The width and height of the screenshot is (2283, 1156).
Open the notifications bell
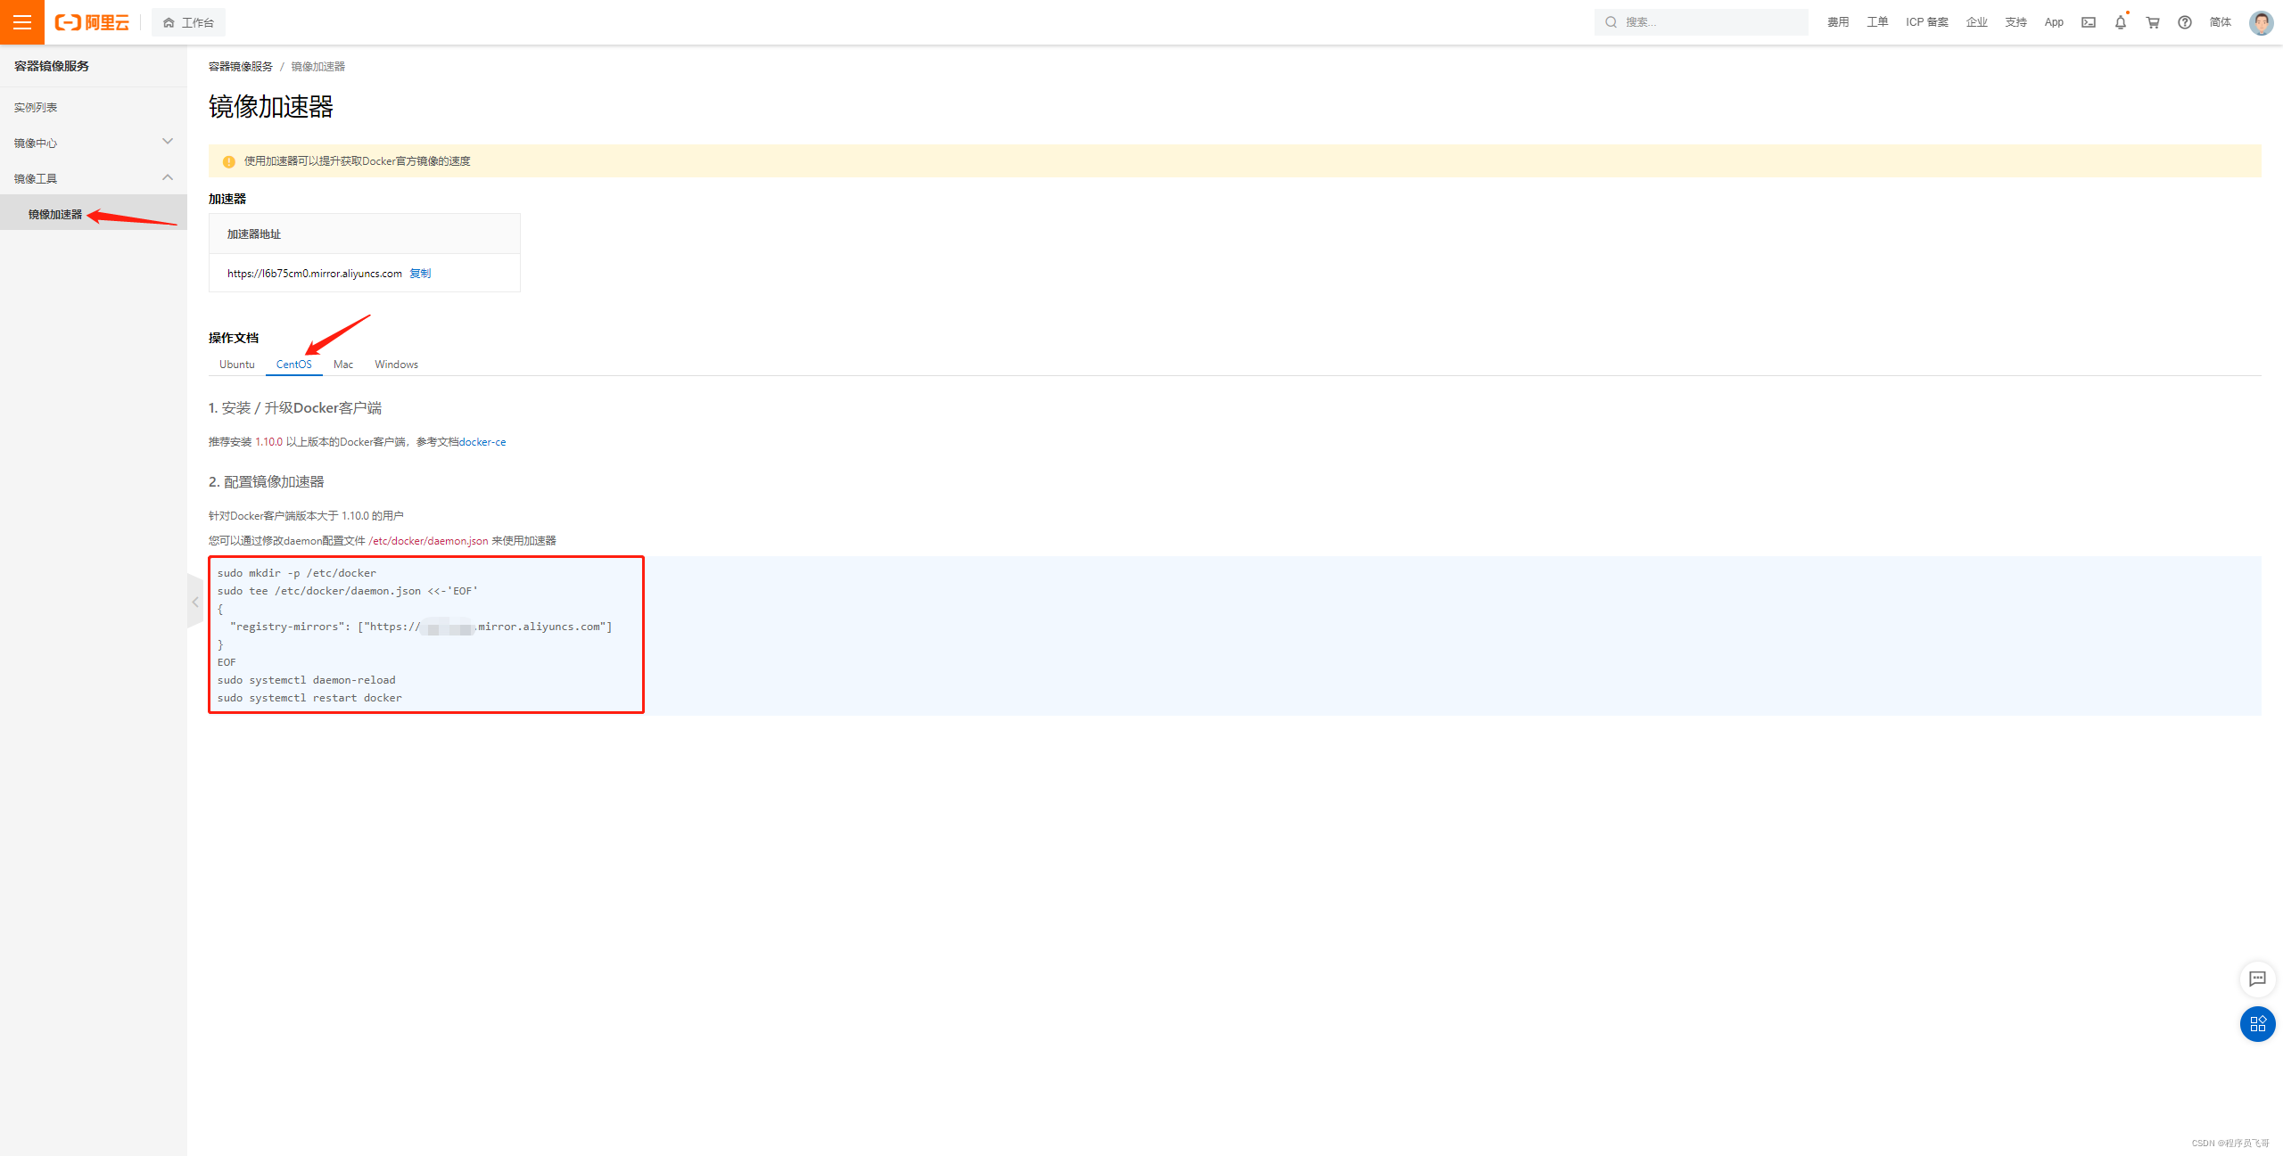[x=2121, y=22]
